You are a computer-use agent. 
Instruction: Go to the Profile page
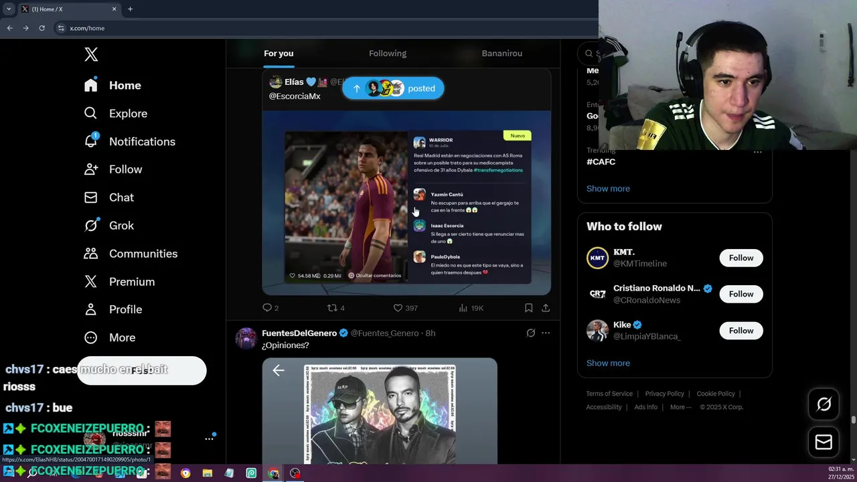(x=112, y=309)
